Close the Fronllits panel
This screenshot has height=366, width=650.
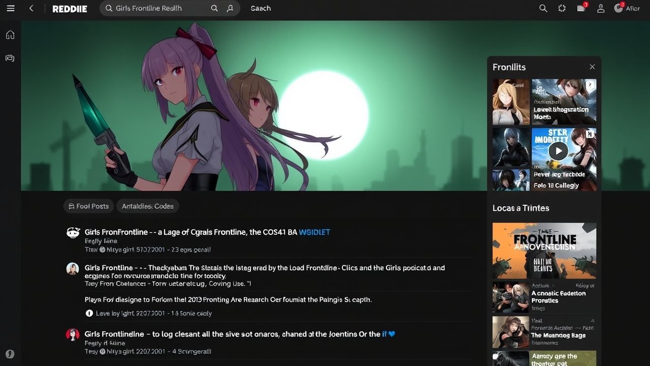pos(592,67)
